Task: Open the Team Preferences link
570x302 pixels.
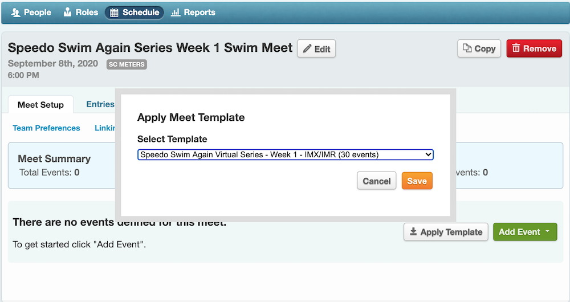Action: coord(46,128)
